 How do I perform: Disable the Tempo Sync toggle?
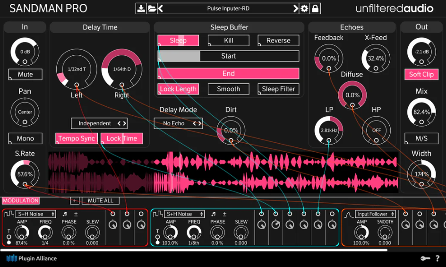tap(76, 138)
